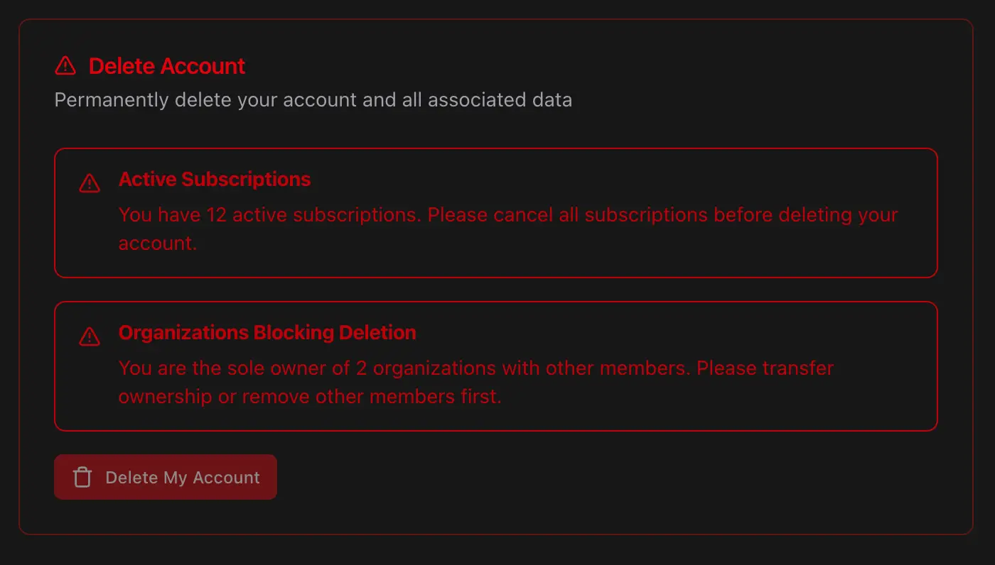Click "ownership or remove other members first." line

310,397
